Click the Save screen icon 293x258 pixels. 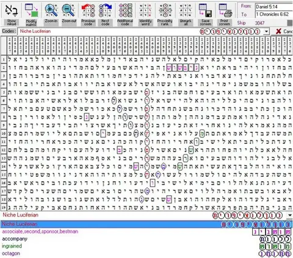206,10
